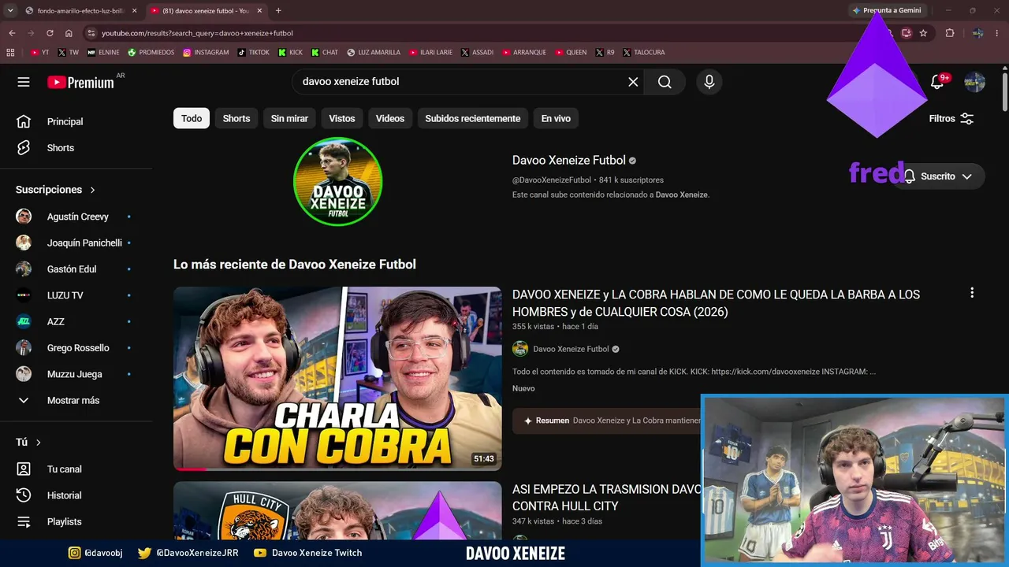Open the notifications bell
Viewport: 1009px width, 567px height.
point(937,82)
